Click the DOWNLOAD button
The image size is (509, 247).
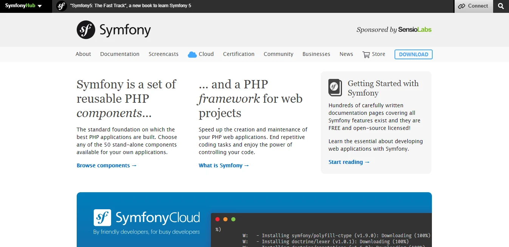pos(413,54)
